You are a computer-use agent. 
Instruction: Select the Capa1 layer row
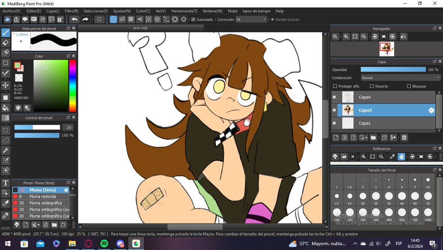(383, 123)
